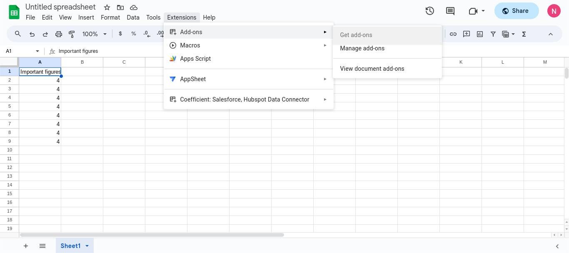Choose Manage add-ons from submenu

(x=362, y=48)
